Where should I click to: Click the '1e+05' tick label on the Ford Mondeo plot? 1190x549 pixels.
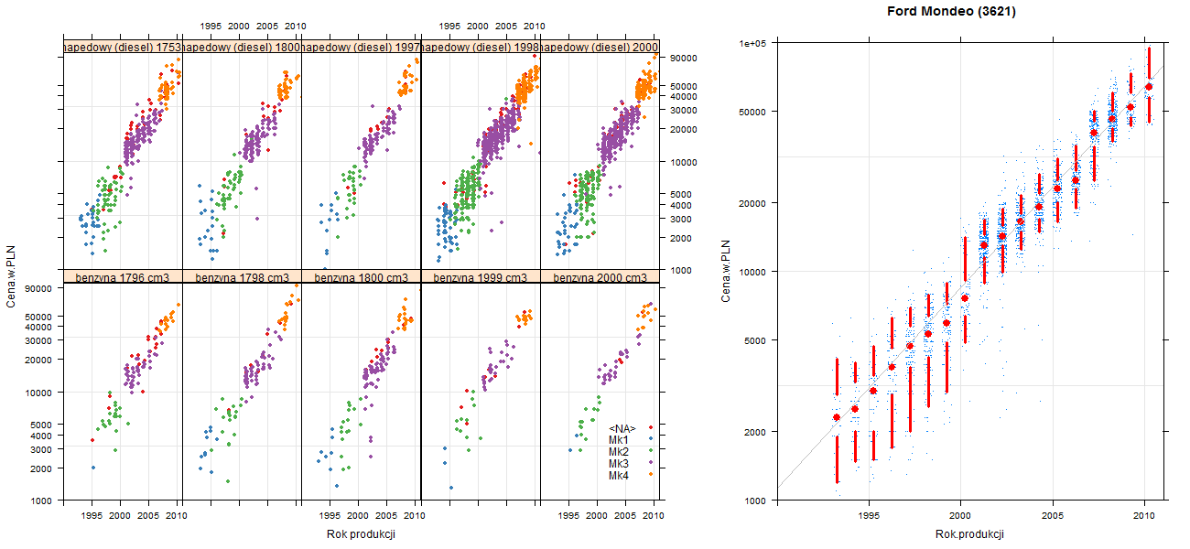(x=752, y=42)
